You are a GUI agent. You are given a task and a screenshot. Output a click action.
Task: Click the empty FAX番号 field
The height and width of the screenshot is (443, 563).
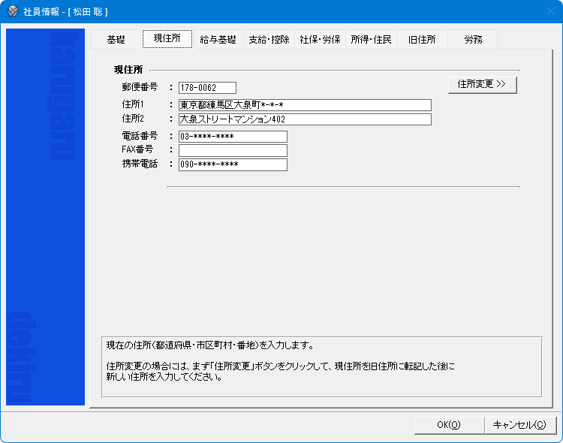(x=233, y=150)
